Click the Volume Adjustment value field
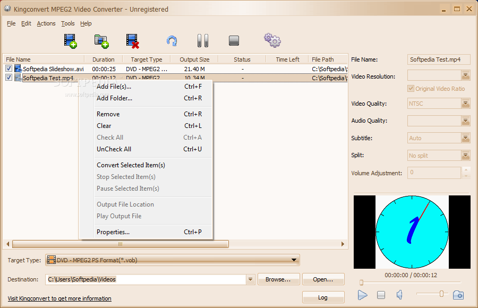 [x=434, y=173]
